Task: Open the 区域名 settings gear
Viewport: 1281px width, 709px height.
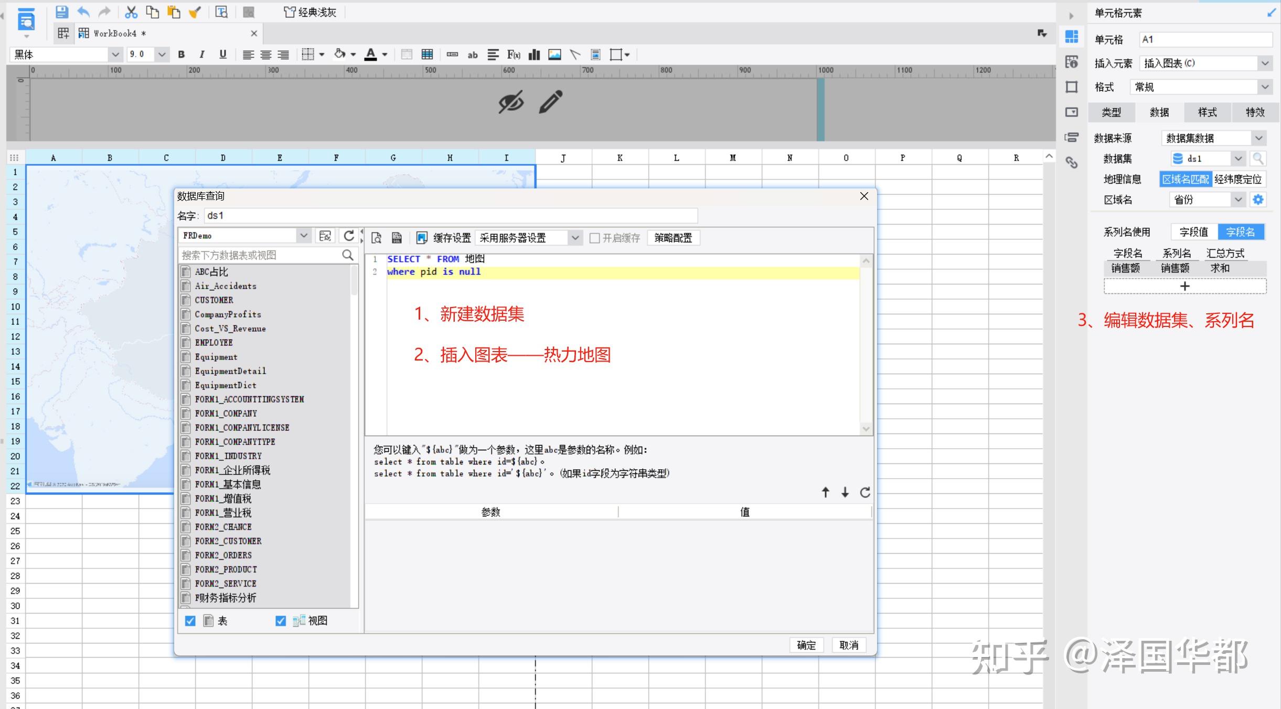Action: pos(1258,199)
